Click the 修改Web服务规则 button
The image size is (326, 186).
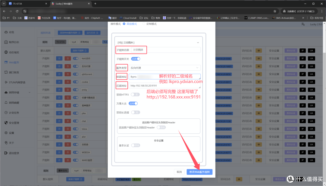[200, 172]
